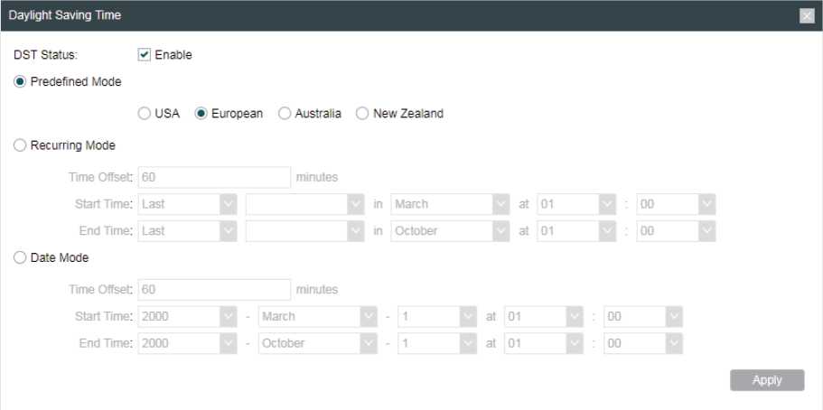
Task: Switch to Recurring Mode
Action: [x=21, y=144]
